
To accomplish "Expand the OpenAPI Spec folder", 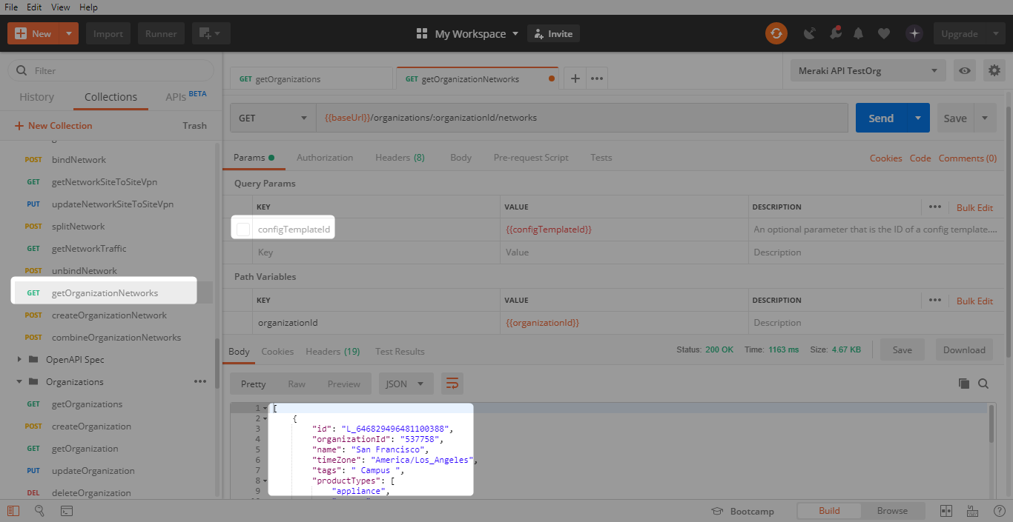I will [19, 359].
